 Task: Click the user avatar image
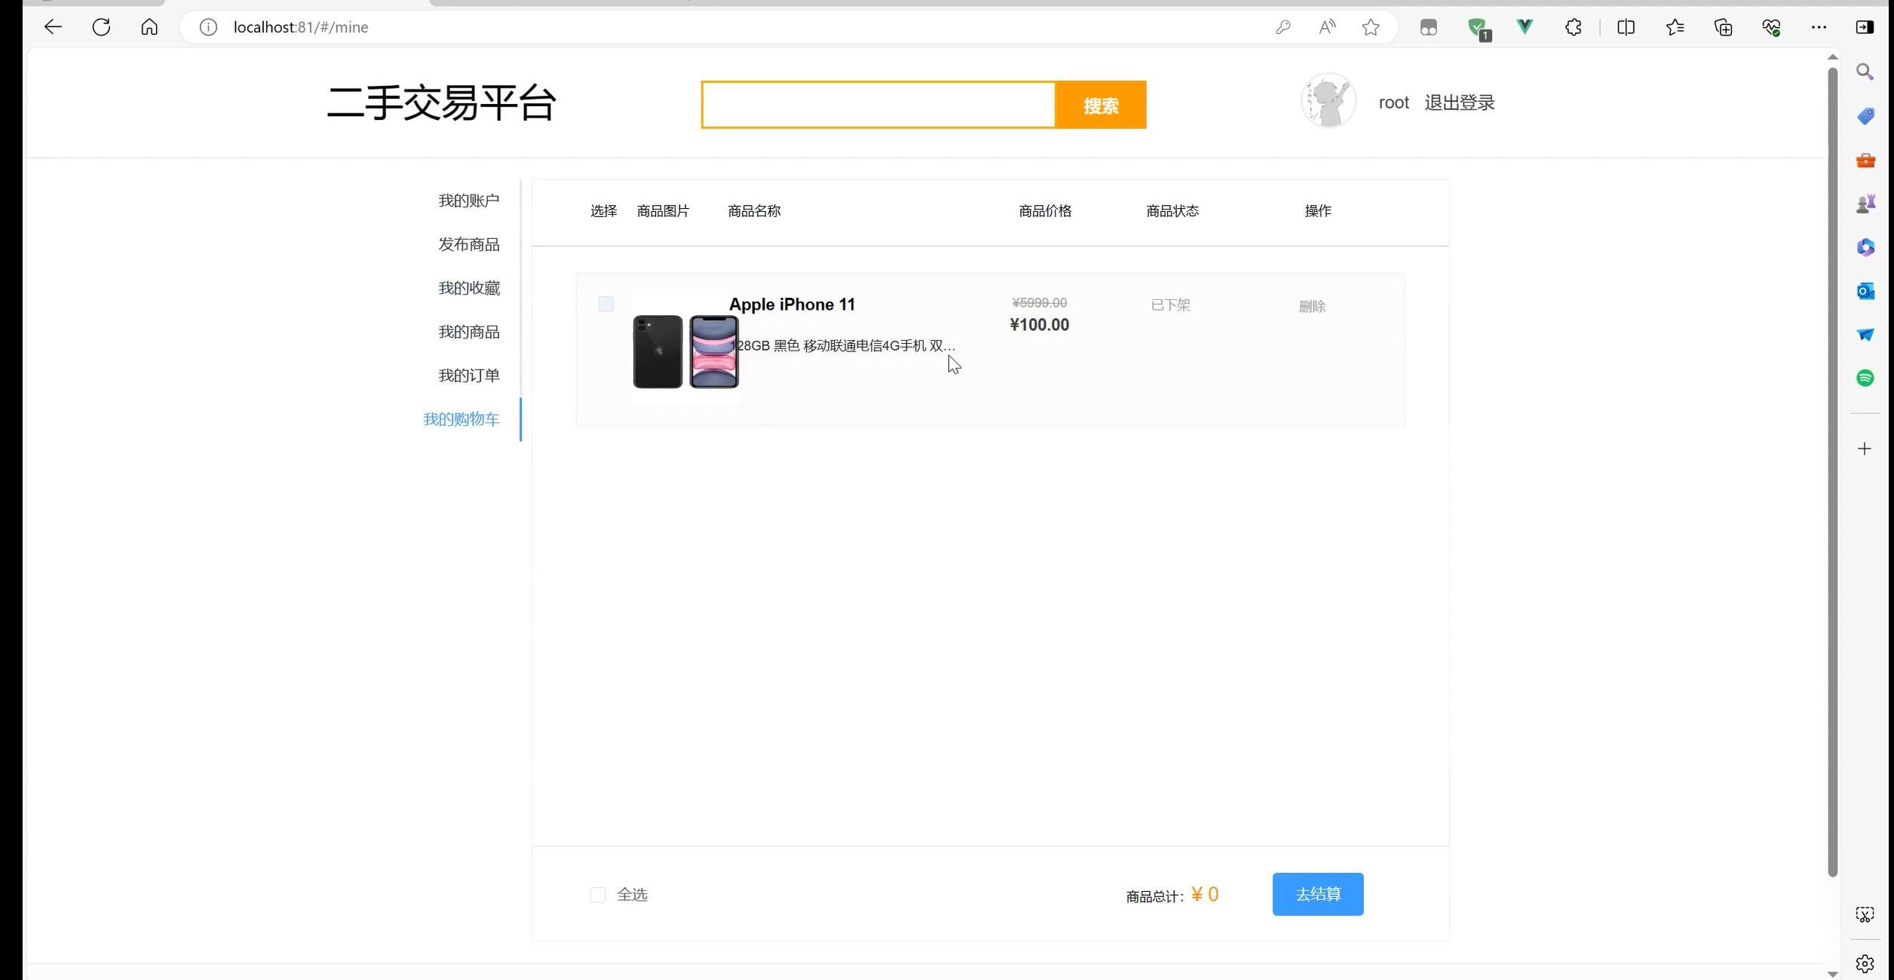click(x=1328, y=101)
